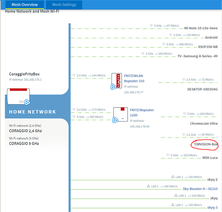Click the HOME NETWORK banner label
222x212 pixels.
[32, 112]
